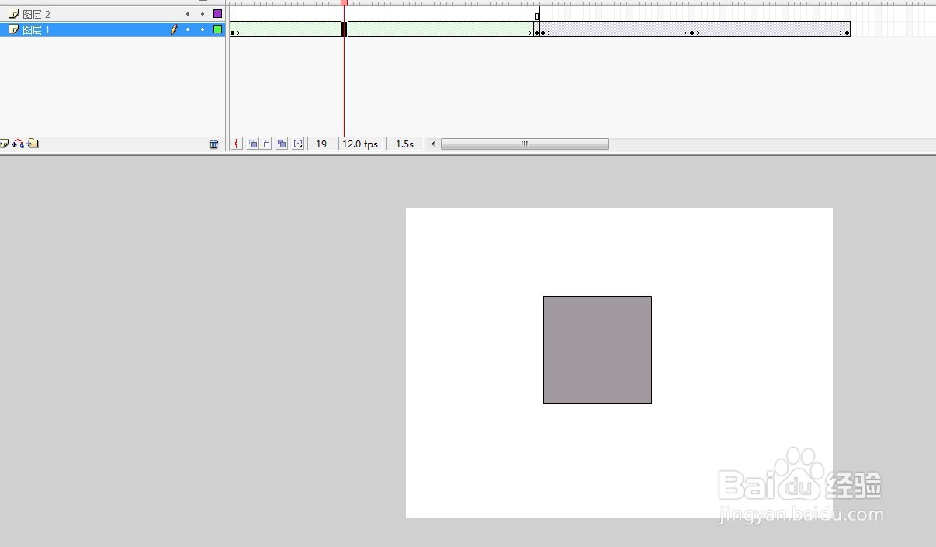Click the red playhead marker on ruler
Screen dimensions: 936x547
pyautogui.click(x=344, y=2)
